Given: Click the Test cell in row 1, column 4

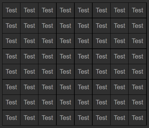Looking at the screenshot, I should [x=65, y=10].
